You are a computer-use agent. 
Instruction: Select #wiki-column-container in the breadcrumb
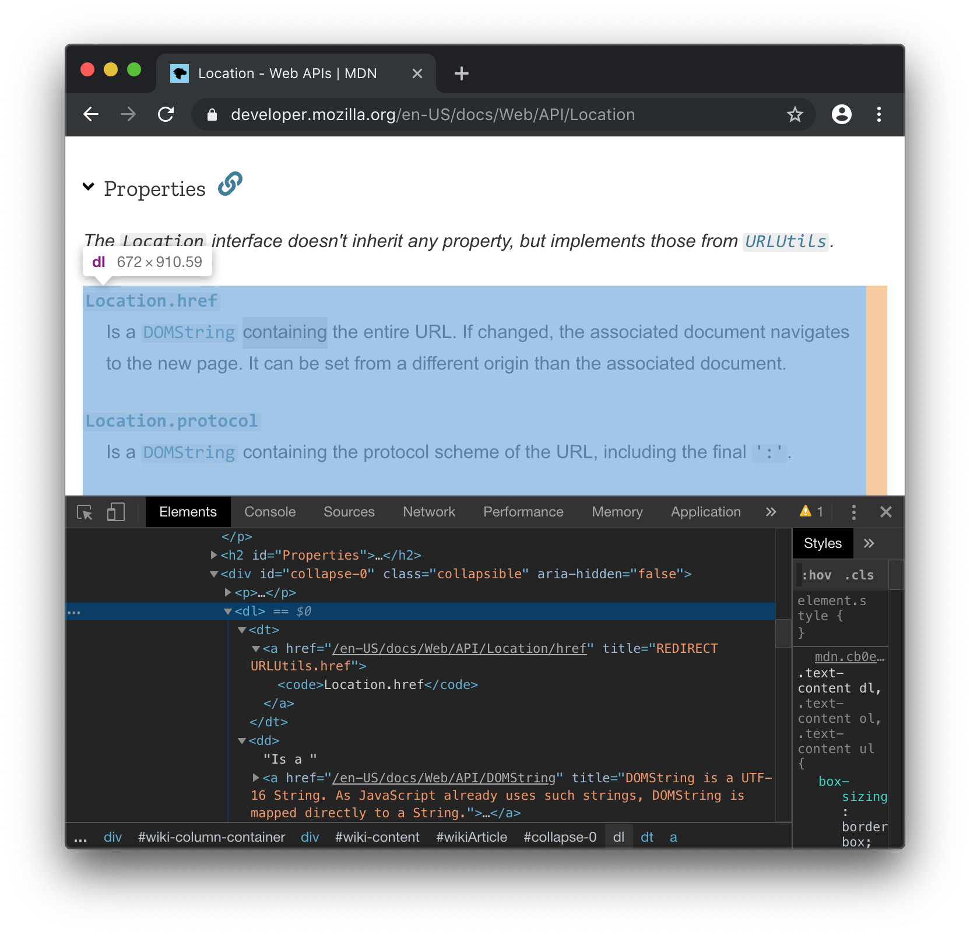[x=212, y=837]
